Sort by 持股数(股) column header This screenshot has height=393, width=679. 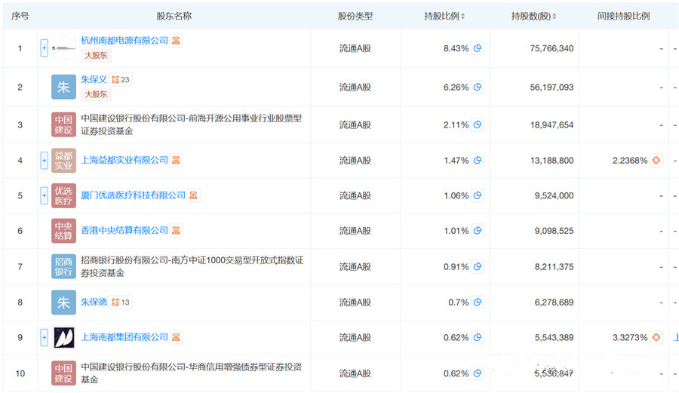[533, 16]
